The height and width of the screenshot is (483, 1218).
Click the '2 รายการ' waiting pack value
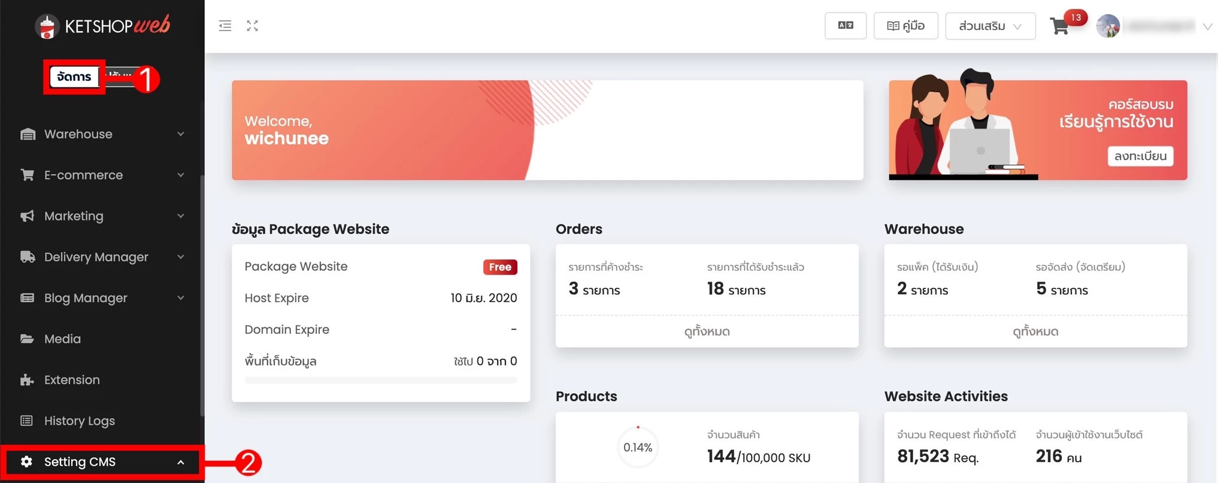pyautogui.click(x=922, y=289)
